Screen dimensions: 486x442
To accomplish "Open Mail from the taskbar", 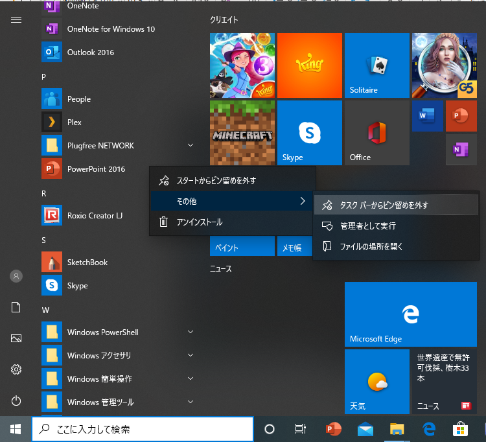I will click(x=365, y=429).
